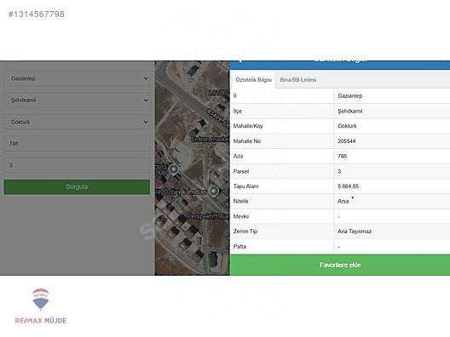Screen dimensions: 450x337
Task: Switch to the Öznitelik Bilgisi tab
Action: 253,80
